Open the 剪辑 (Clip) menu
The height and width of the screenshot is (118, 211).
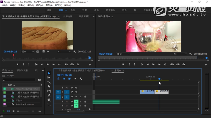click(21, 5)
